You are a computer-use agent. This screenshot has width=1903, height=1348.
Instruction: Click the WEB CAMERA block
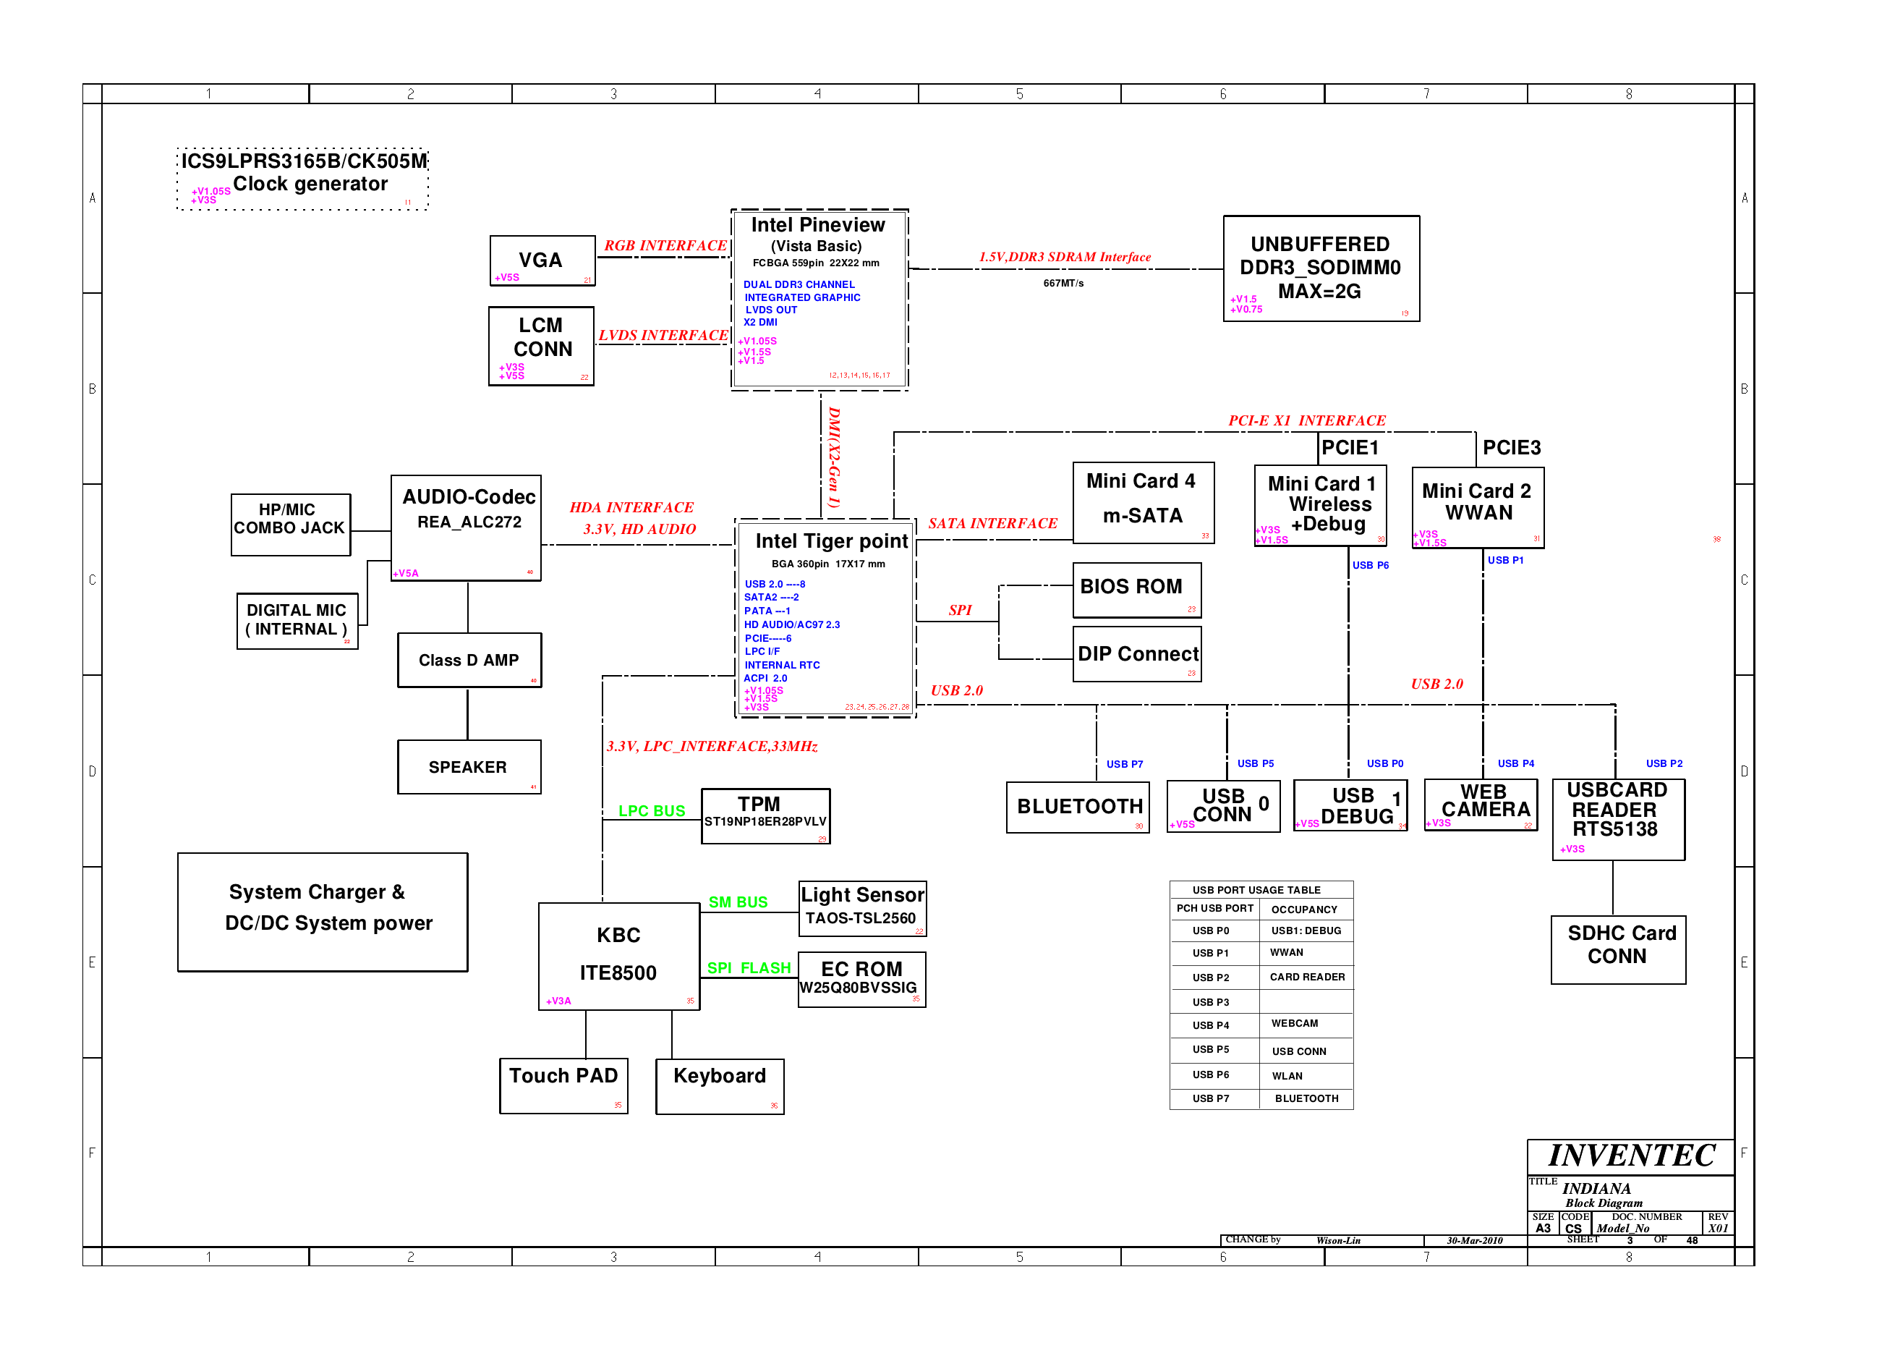(x=1480, y=803)
